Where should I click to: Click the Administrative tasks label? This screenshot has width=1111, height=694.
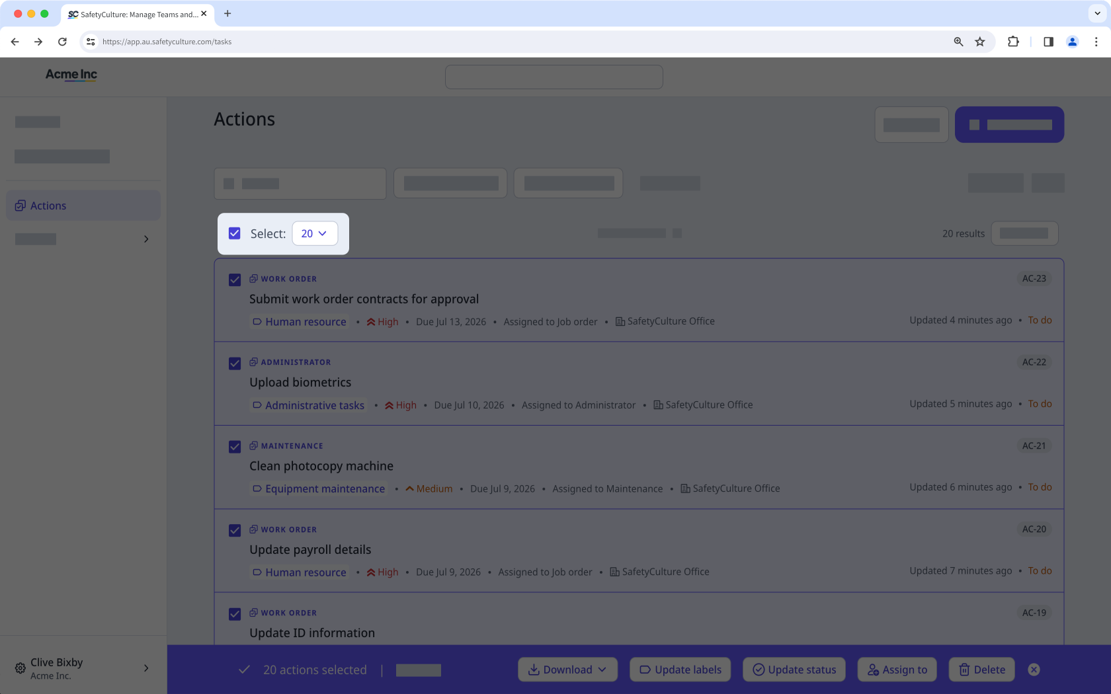coord(309,405)
